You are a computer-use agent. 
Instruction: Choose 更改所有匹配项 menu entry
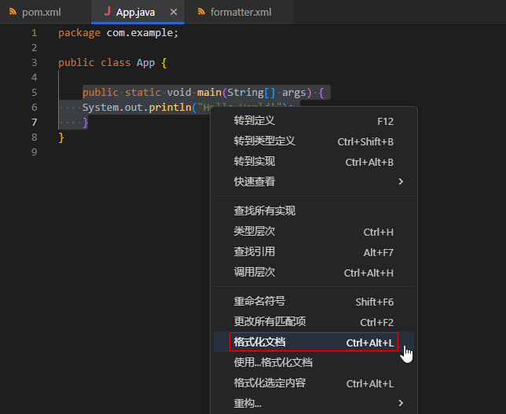click(269, 321)
